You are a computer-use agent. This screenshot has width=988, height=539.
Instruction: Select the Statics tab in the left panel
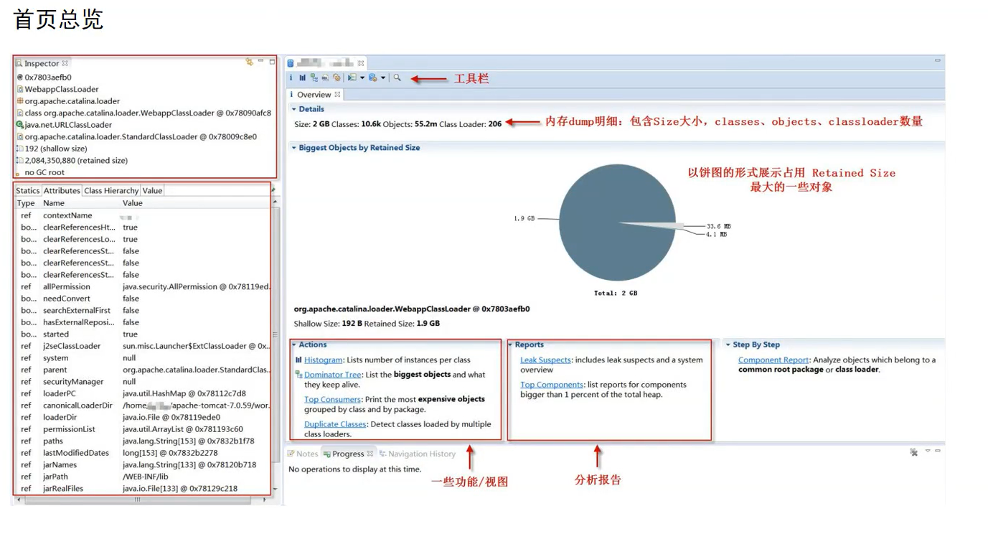tap(27, 190)
